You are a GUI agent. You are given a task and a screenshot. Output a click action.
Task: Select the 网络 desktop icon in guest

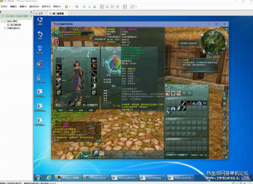click(x=40, y=36)
